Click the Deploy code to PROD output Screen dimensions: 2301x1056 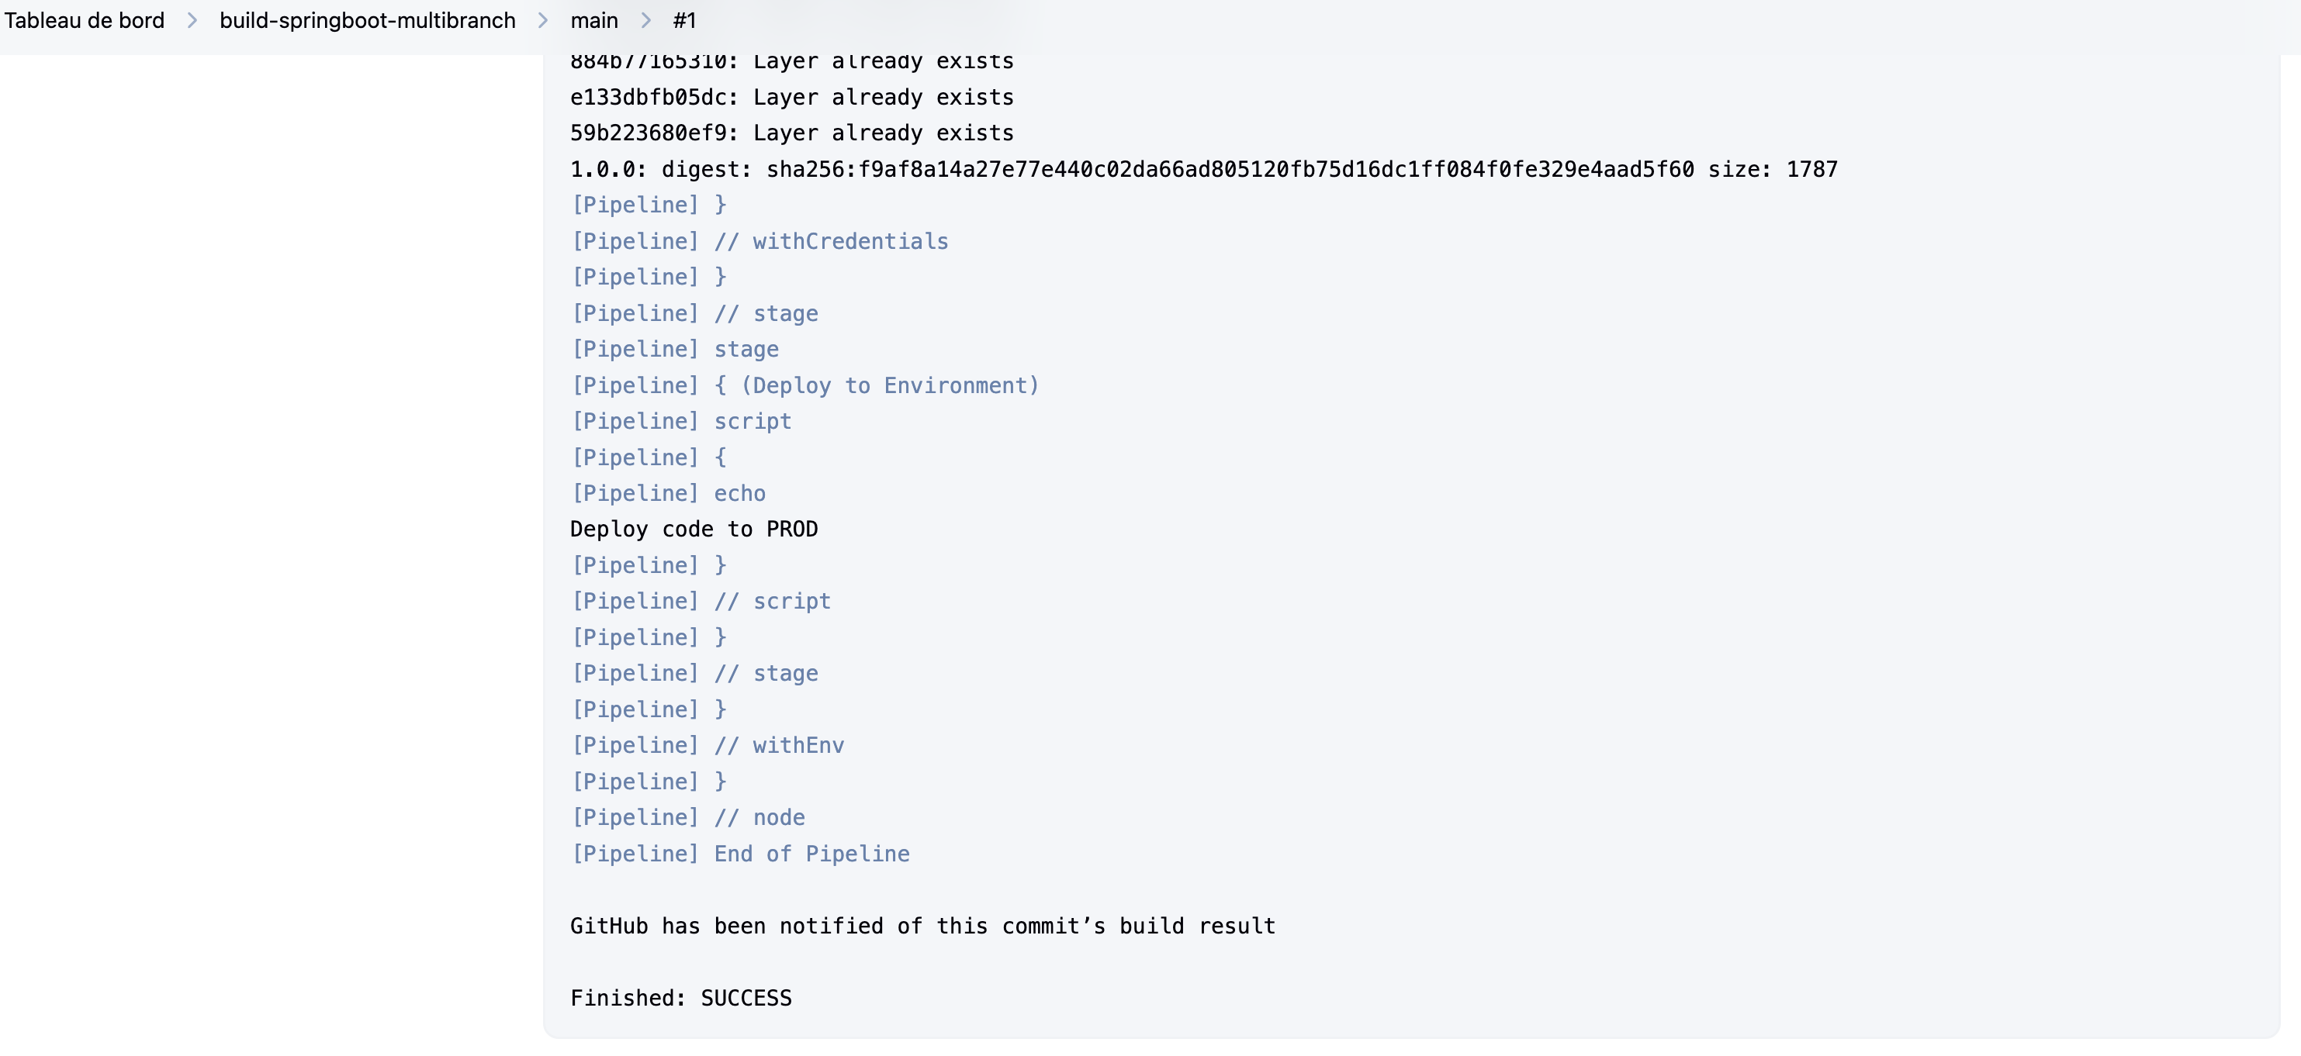click(693, 529)
